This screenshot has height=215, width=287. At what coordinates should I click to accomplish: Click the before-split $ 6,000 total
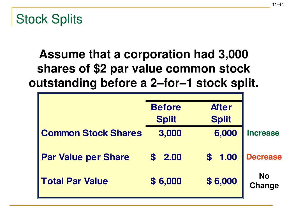(x=166, y=181)
